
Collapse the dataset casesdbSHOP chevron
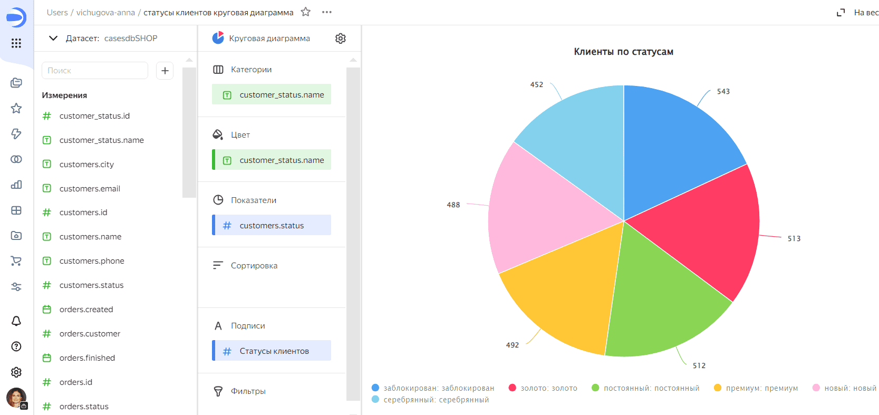point(53,38)
